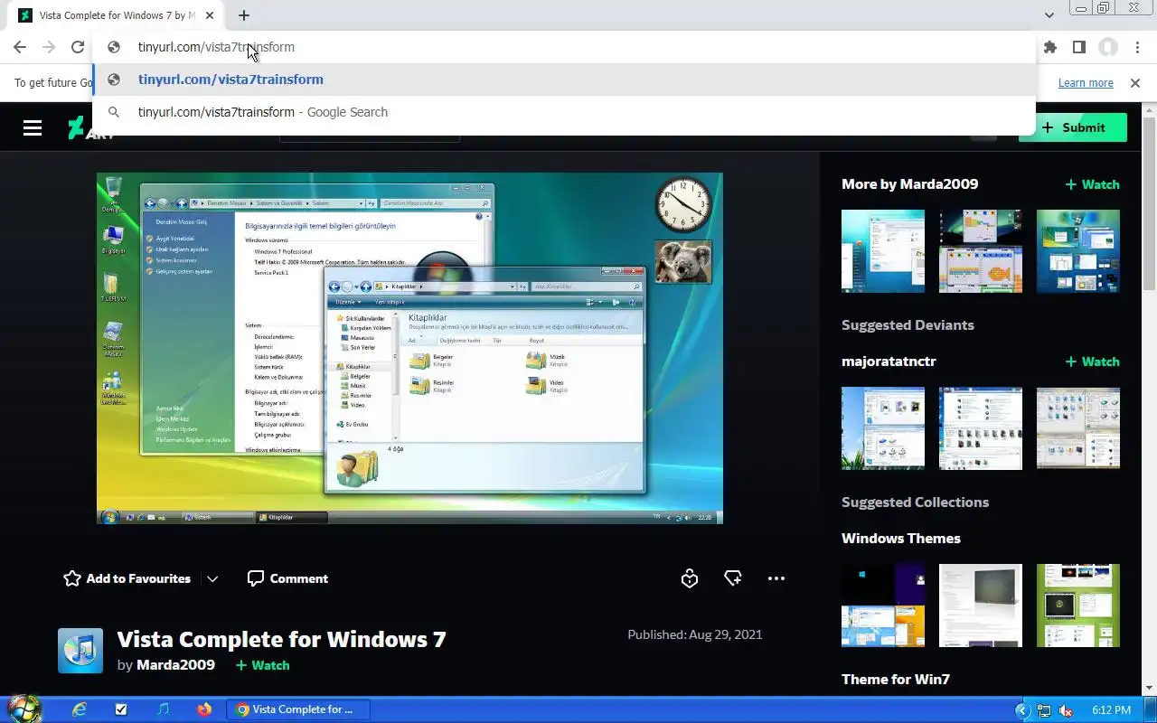Reload the current page
Screen dimensions: 1157x723
tap(78, 47)
